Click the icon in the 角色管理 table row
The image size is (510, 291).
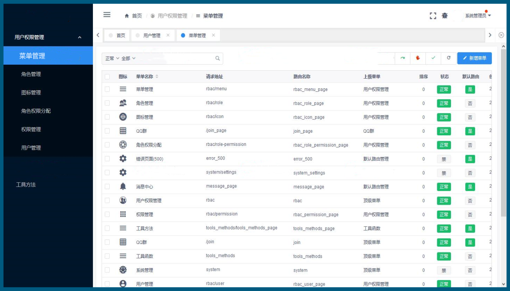click(123, 103)
